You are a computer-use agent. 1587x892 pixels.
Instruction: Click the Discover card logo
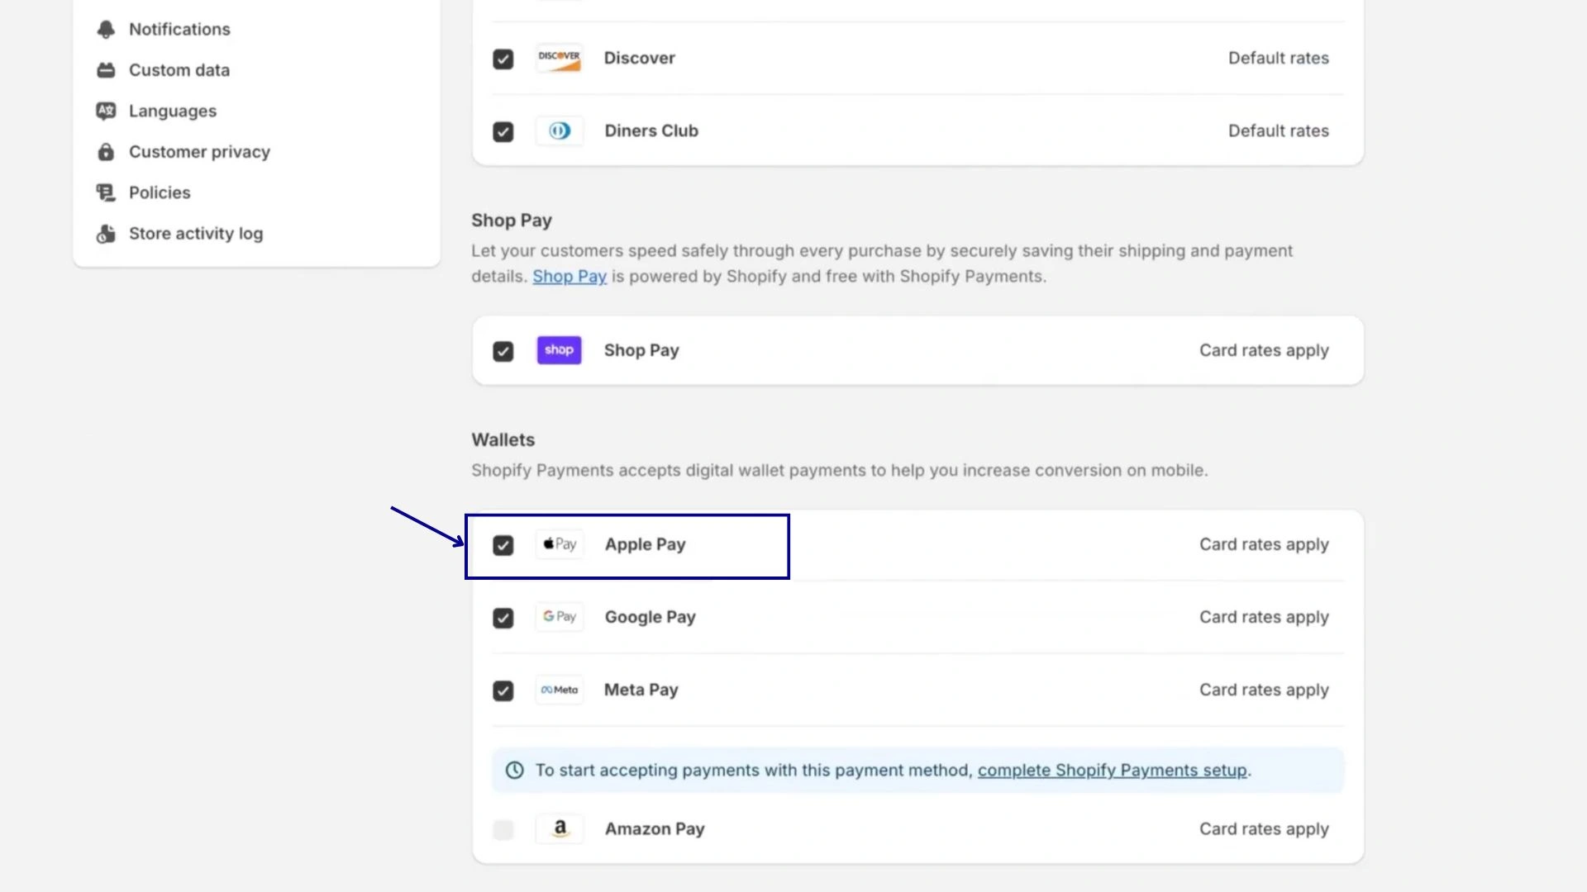pyautogui.click(x=560, y=59)
